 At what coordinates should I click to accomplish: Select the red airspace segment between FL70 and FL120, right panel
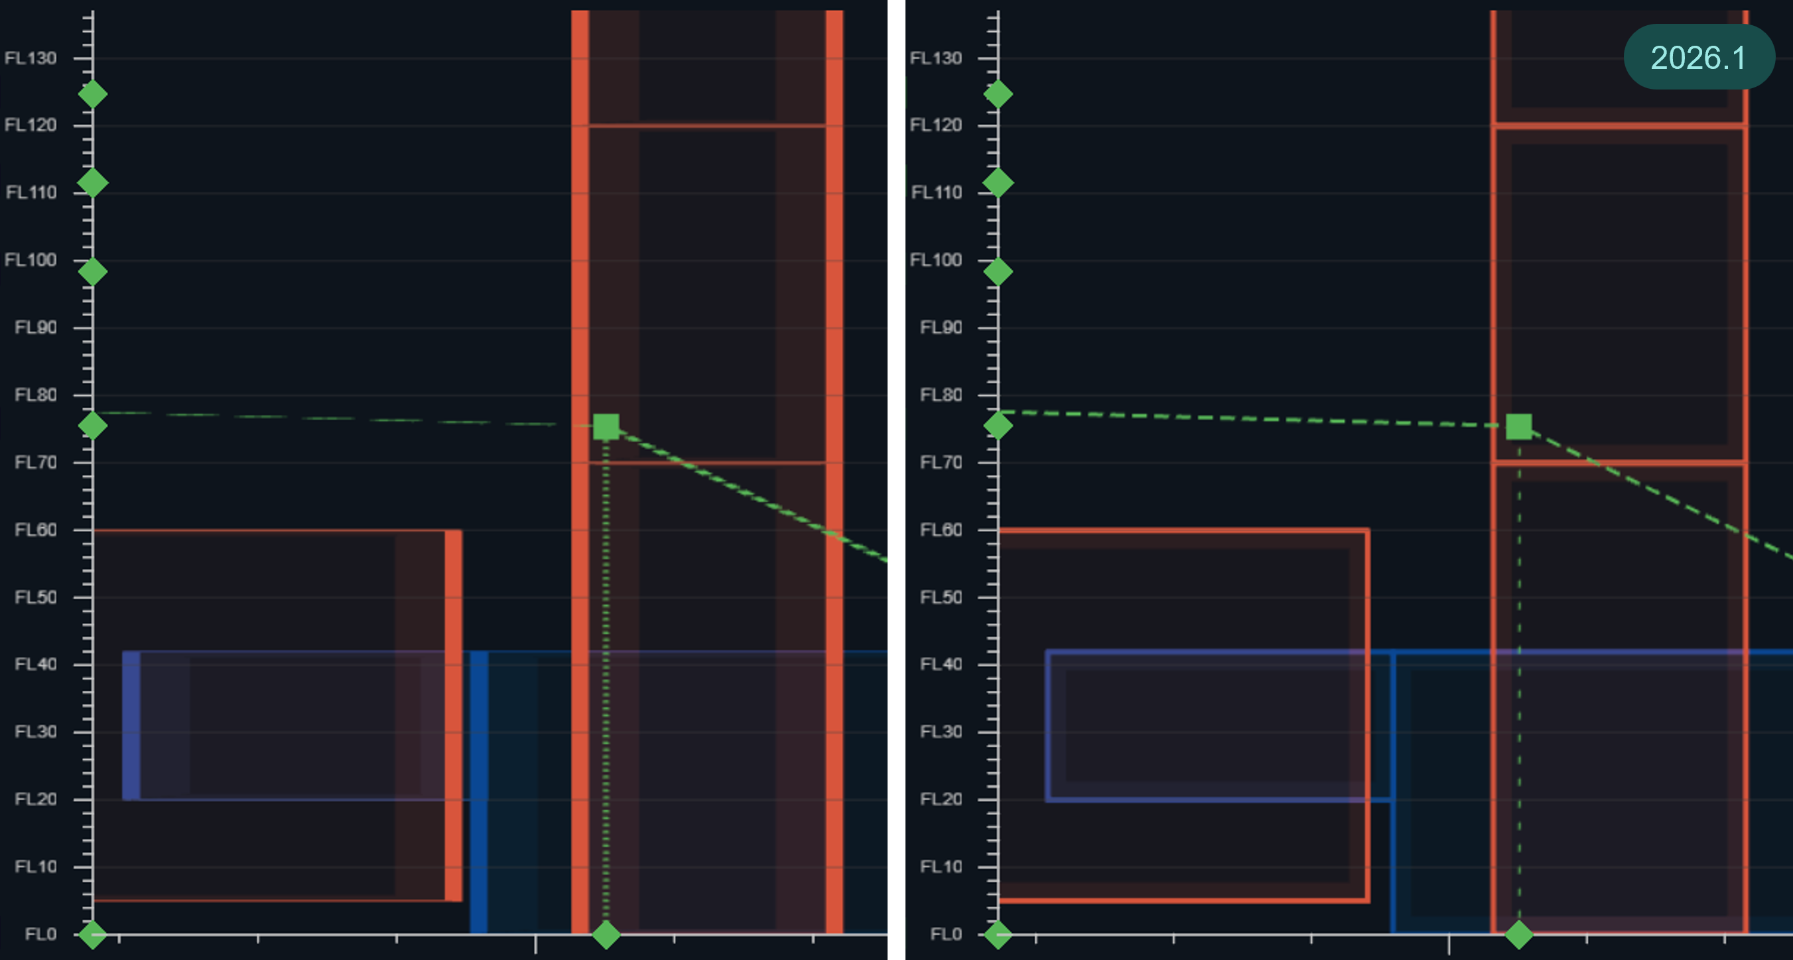tap(1619, 294)
